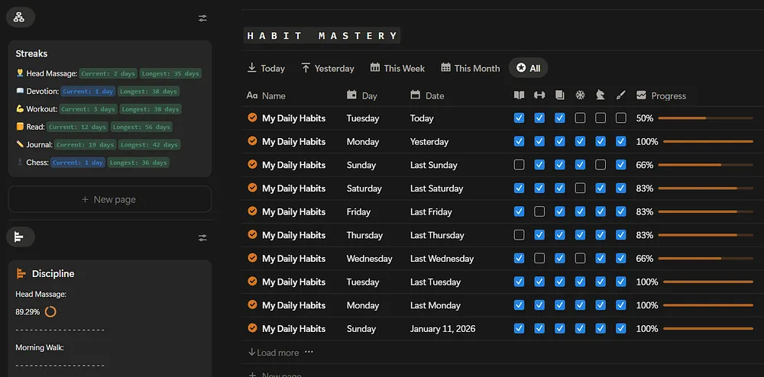
Task: Open My Daily Habits page for Last Monday
Action: click(294, 305)
